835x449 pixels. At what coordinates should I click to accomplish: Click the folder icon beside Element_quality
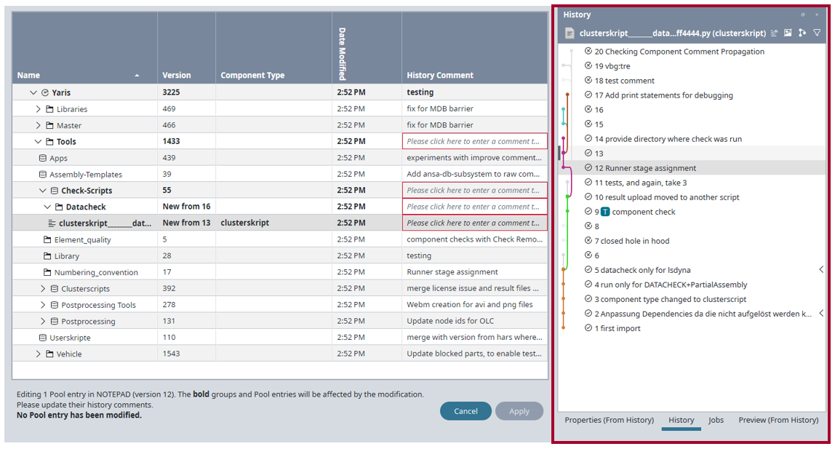click(47, 239)
